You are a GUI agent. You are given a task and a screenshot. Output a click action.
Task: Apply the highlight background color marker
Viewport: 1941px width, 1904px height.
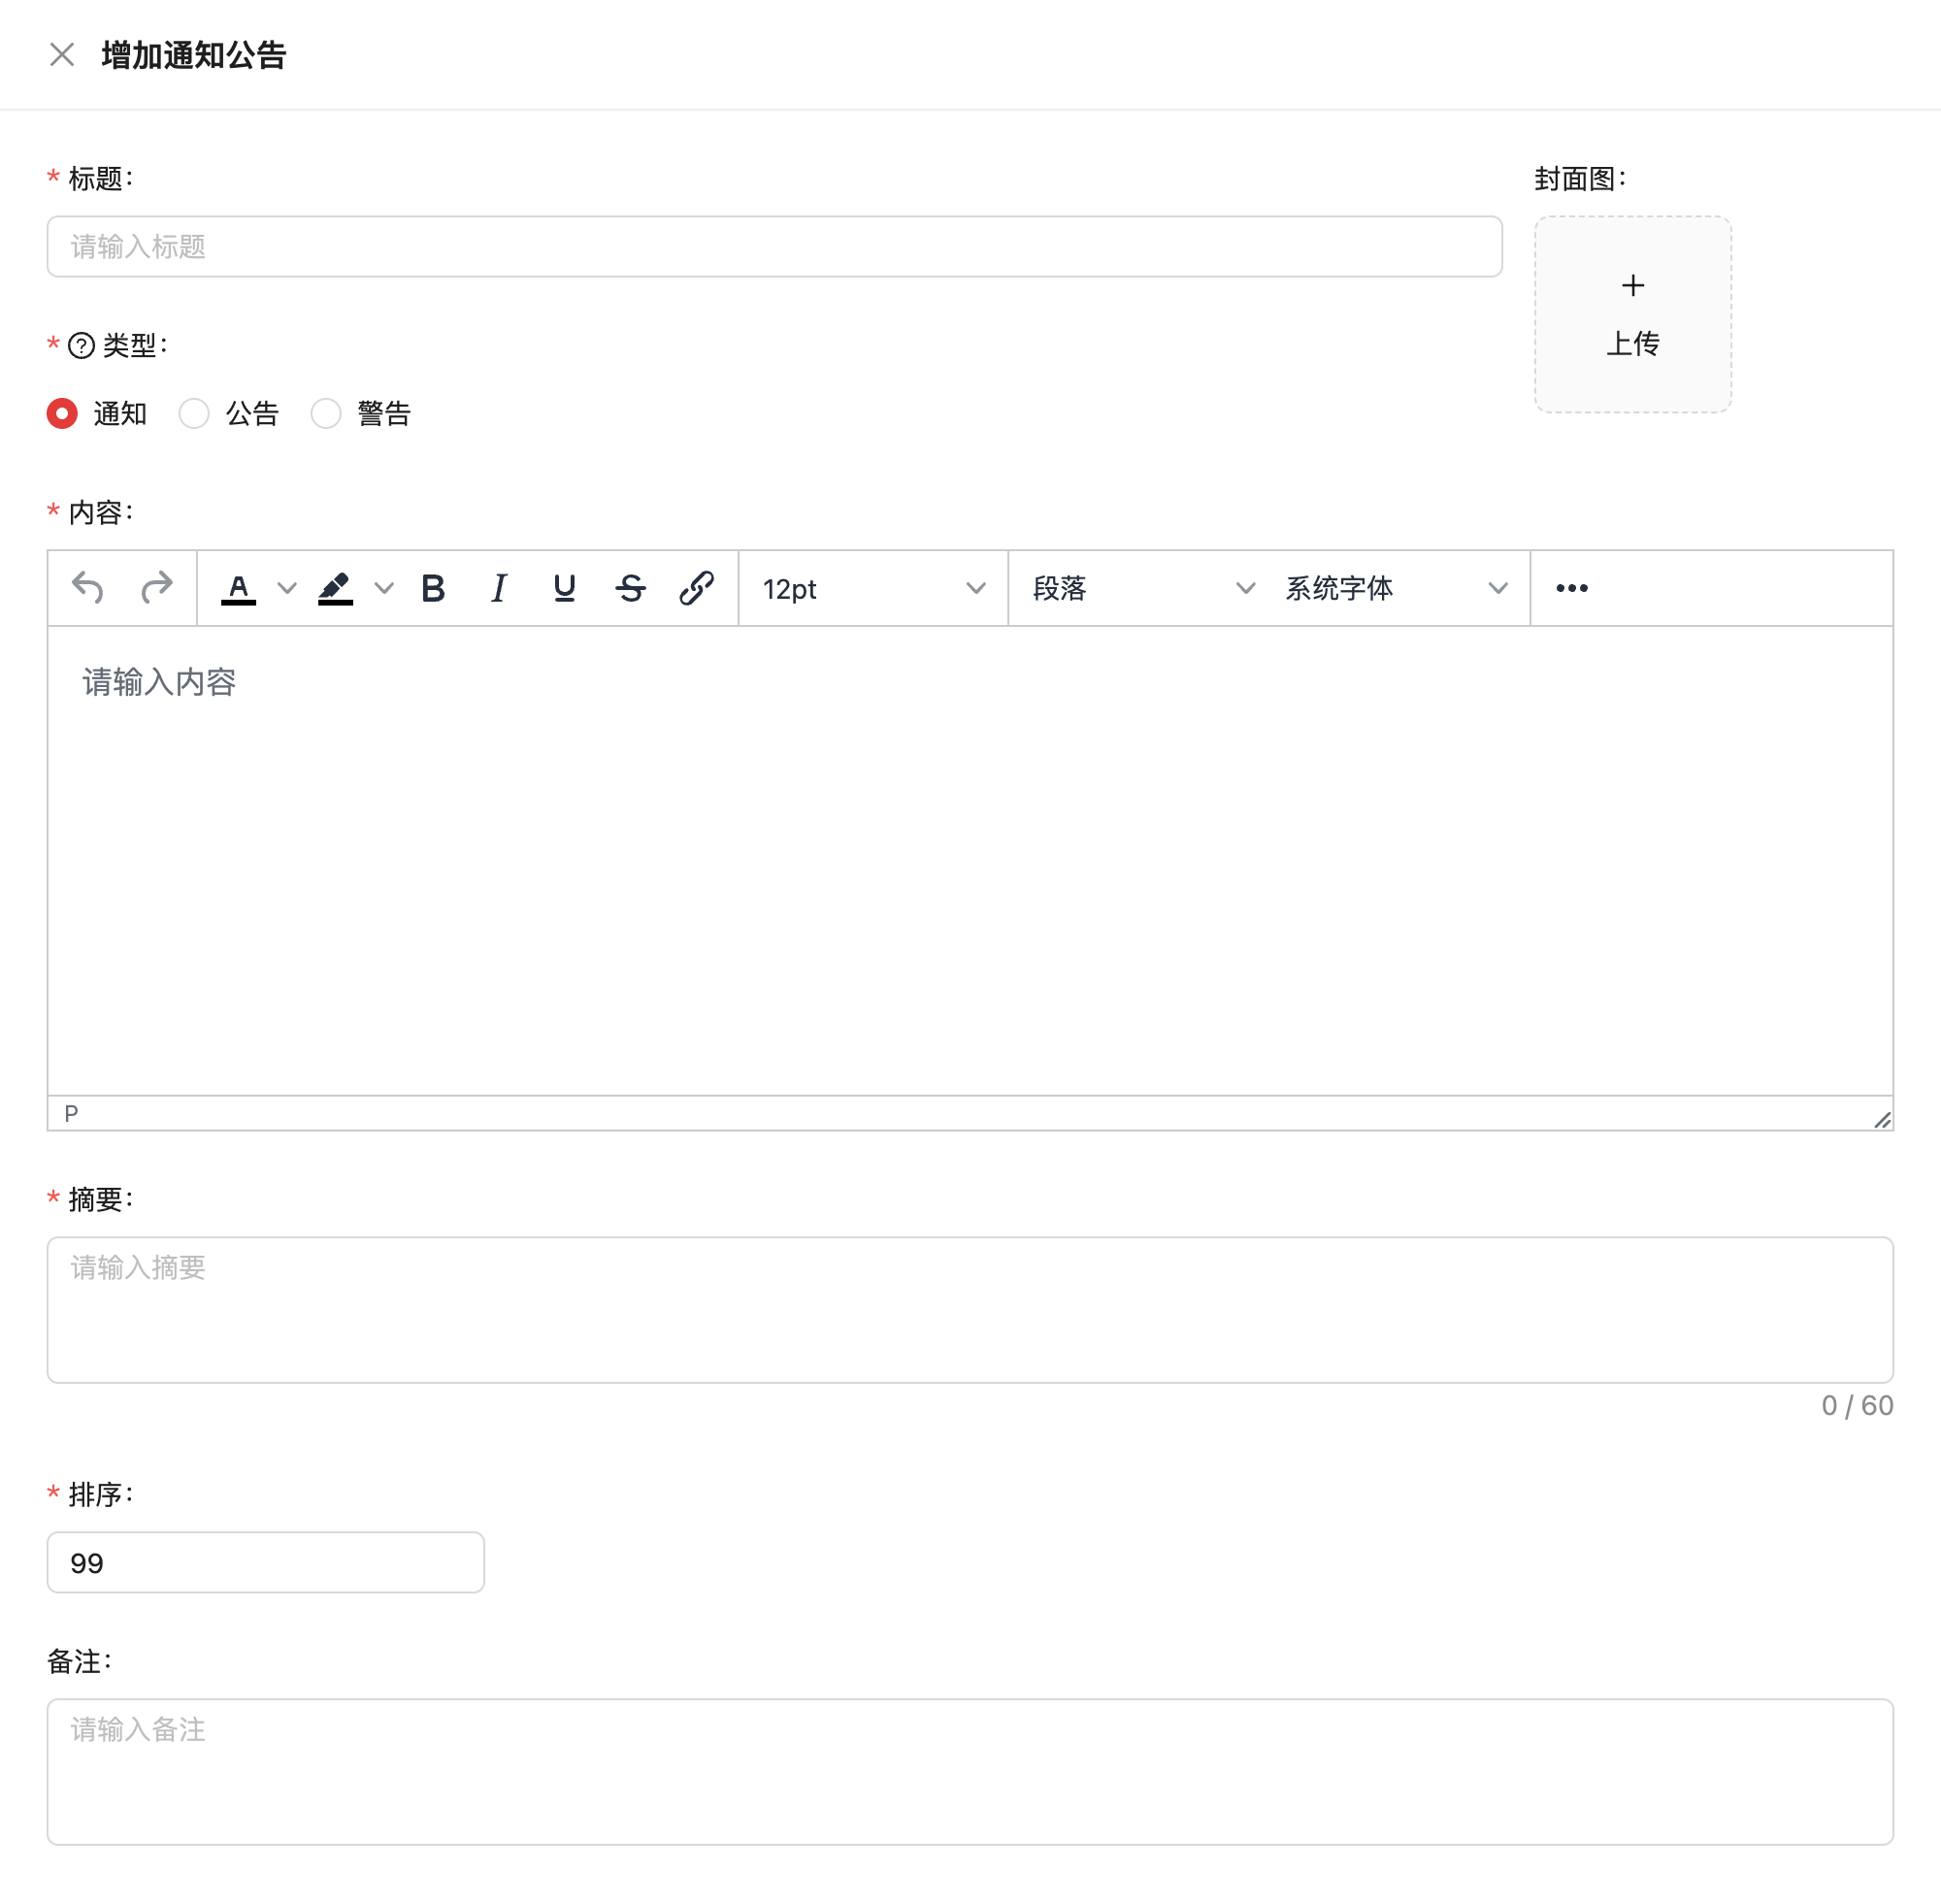point(335,588)
